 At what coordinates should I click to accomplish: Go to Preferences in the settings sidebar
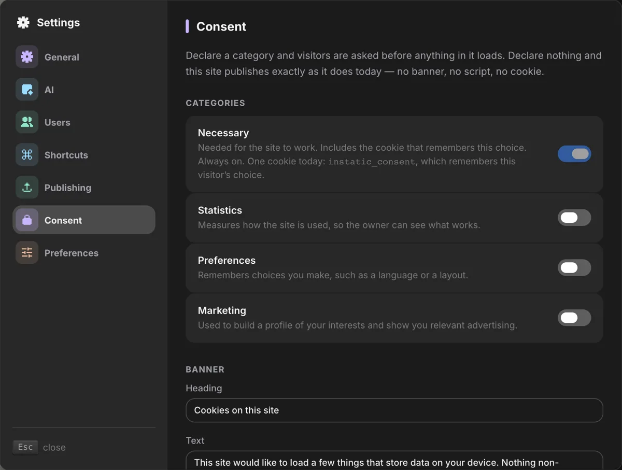84,253
